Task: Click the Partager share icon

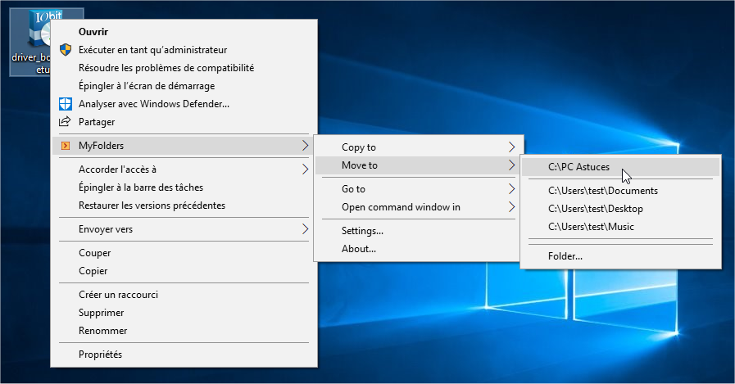Action: pos(66,122)
